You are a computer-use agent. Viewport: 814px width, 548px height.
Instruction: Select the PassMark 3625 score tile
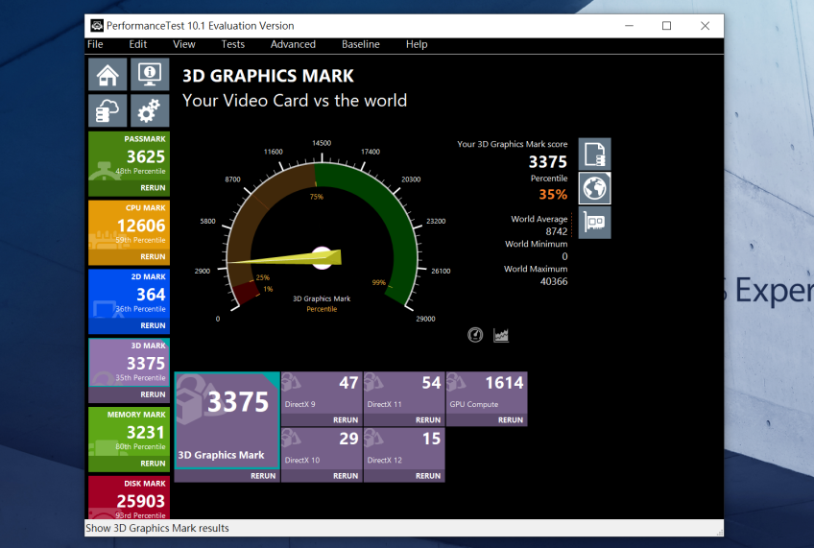click(x=129, y=156)
